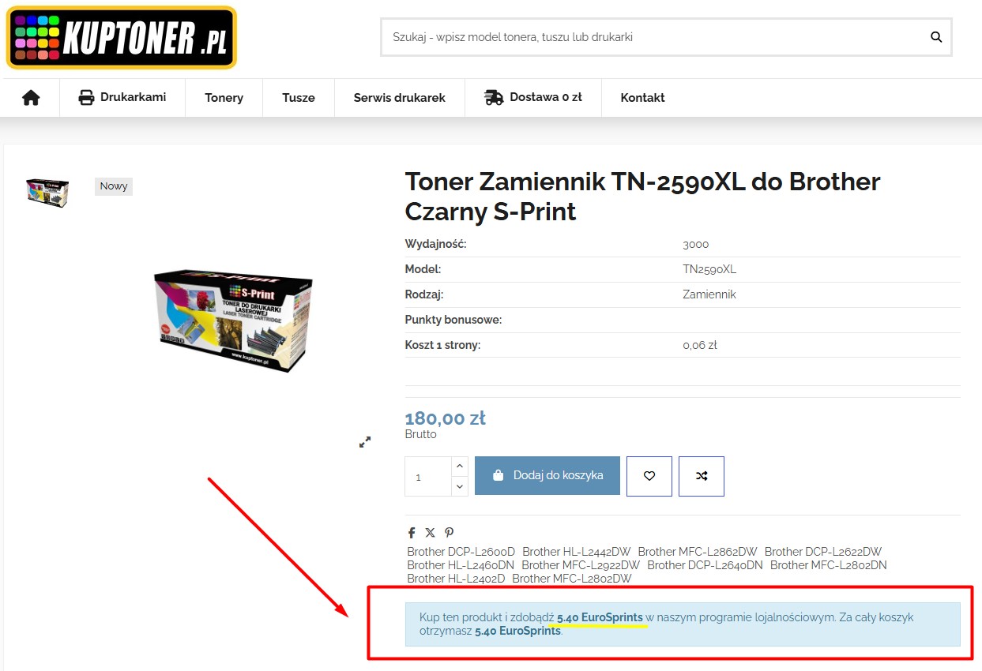This screenshot has height=671, width=982.
Task: Click Dodaj do koszyka button
Action: coord(547,476)
